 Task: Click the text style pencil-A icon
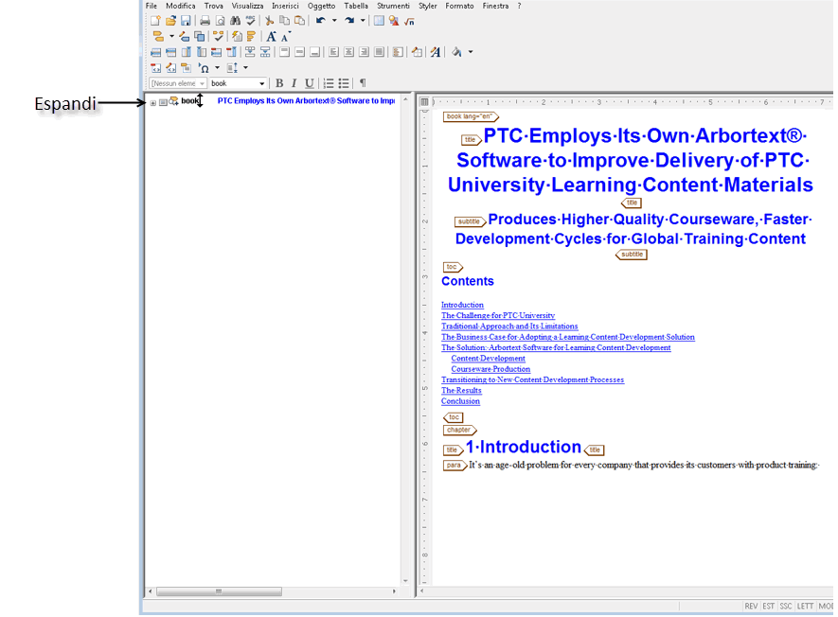[436, 52]
